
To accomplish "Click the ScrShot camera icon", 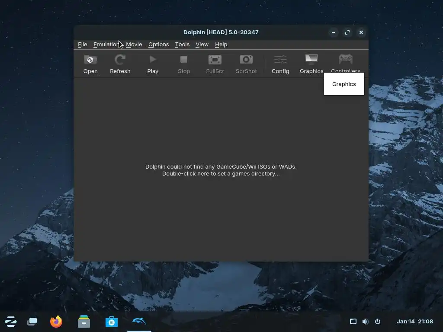I will [x=246, y=60].
